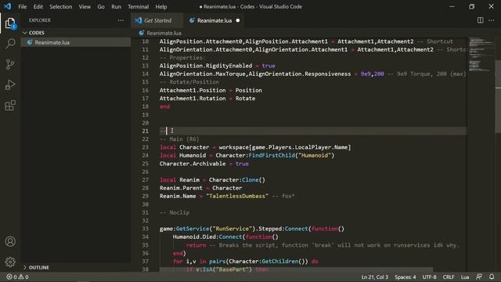This screenshot has height=282, width=501.
Task: Open the Edit menu
Action: [38, 6]
